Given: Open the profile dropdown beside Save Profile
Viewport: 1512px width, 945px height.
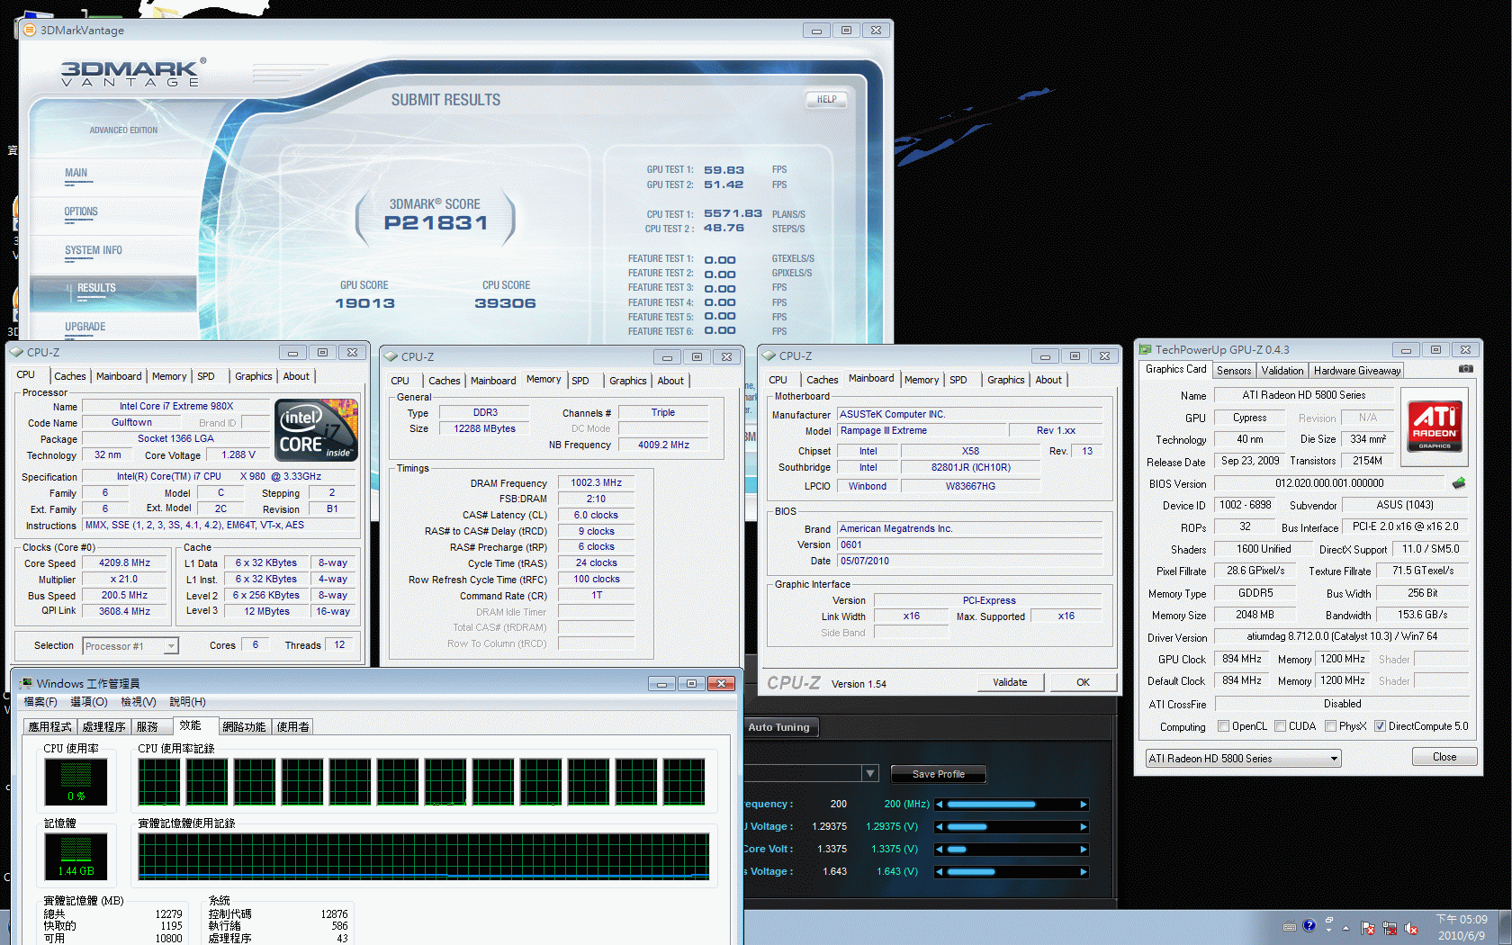Looking at the screenshot, I should [869, 773].
